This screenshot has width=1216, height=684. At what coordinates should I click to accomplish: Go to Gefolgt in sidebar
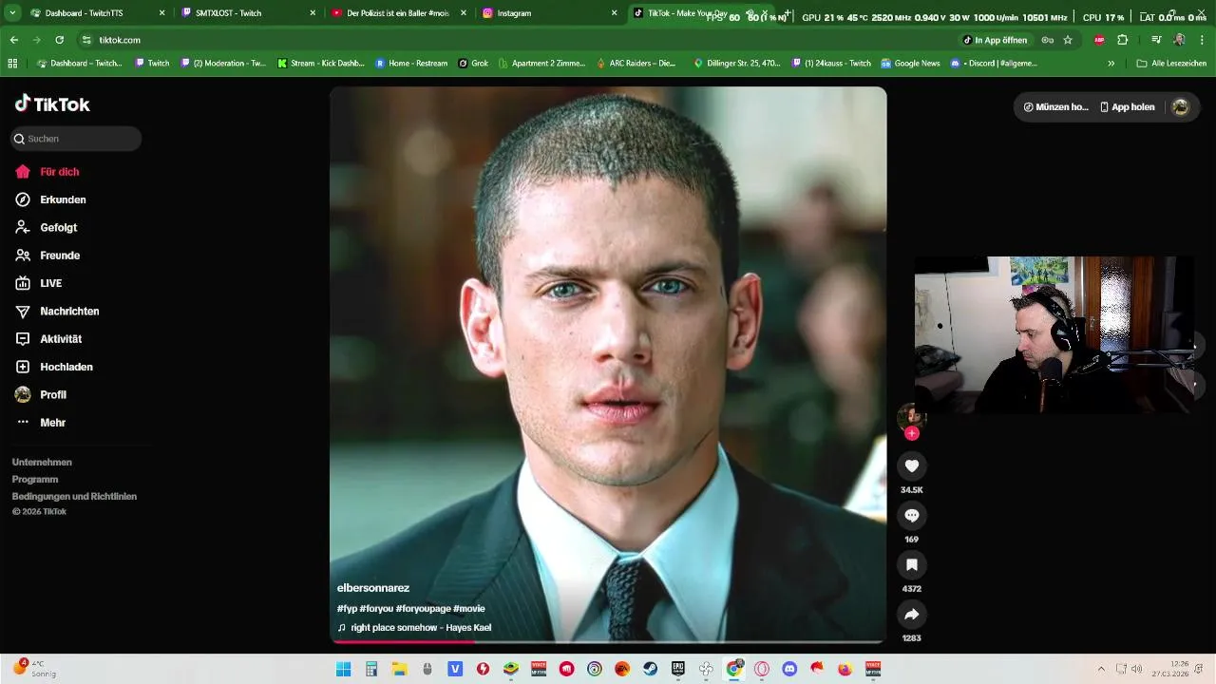pos(47,228)
